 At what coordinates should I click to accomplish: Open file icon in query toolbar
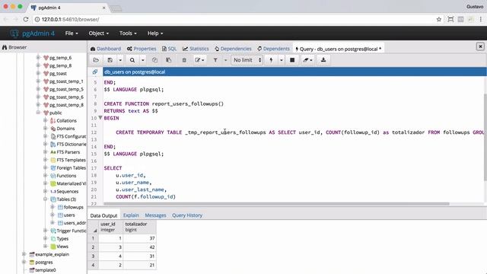coord(96,60)
